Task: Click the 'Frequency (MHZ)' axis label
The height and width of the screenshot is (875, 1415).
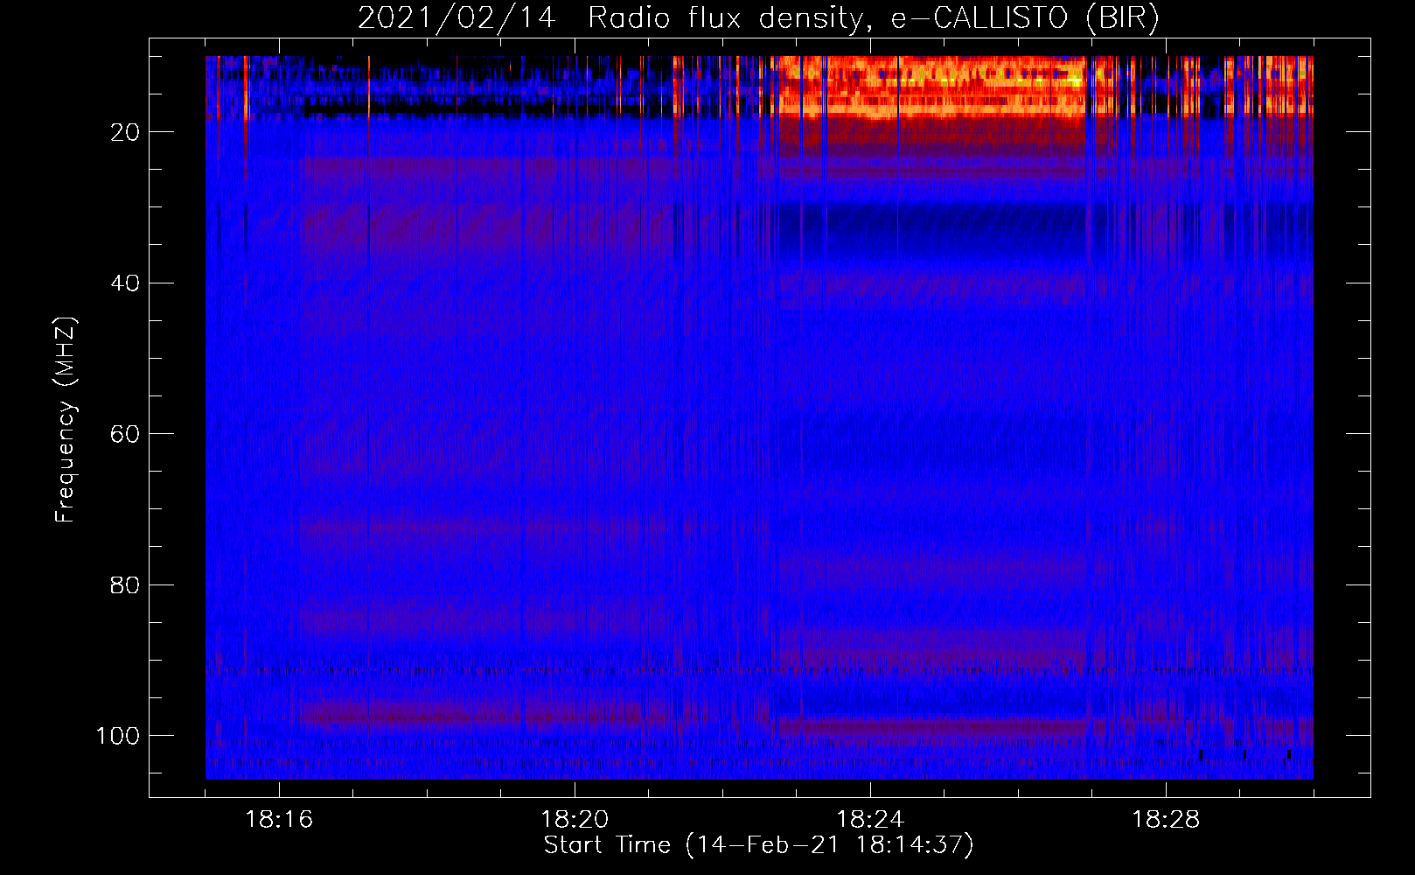Action: (66, 419)
